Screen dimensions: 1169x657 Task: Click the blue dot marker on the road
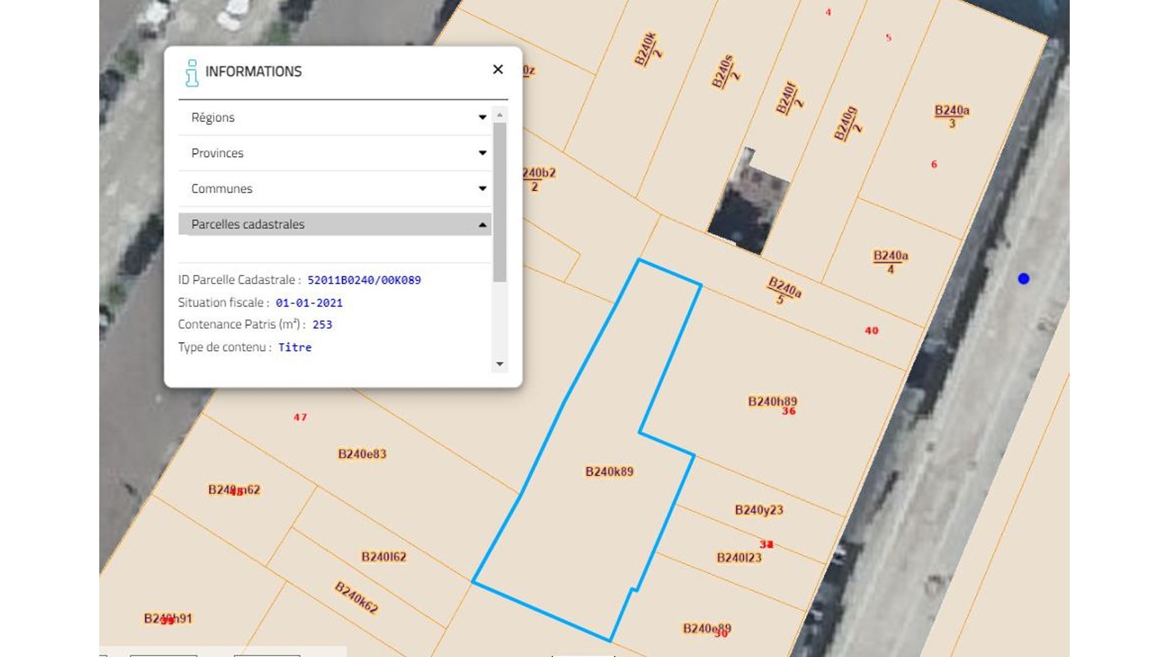click(1023, 279)
